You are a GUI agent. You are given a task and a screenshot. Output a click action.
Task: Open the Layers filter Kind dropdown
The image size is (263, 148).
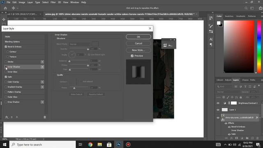pos(224,87)
